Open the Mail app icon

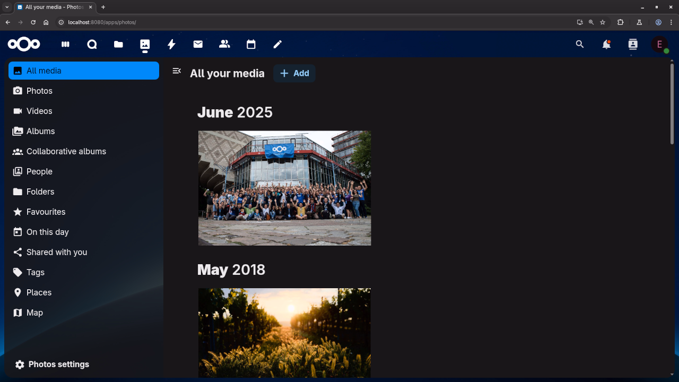coord(198,45)
